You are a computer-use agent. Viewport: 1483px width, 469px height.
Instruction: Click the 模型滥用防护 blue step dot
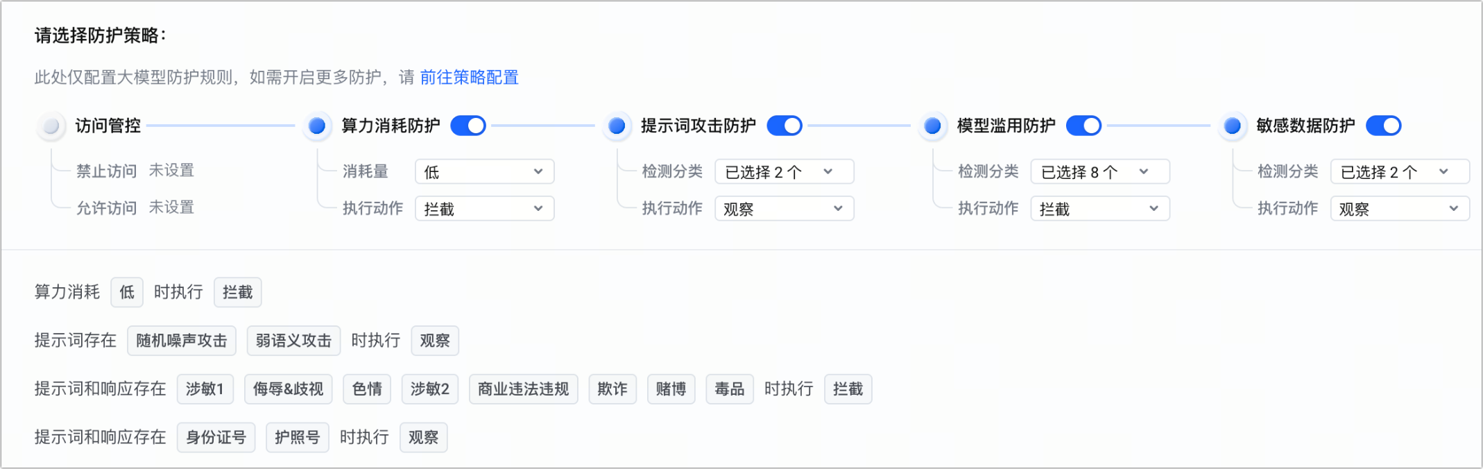pyautogui.click(x=933, y=126)
